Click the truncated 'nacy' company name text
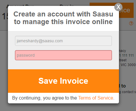 pos(122,51)
